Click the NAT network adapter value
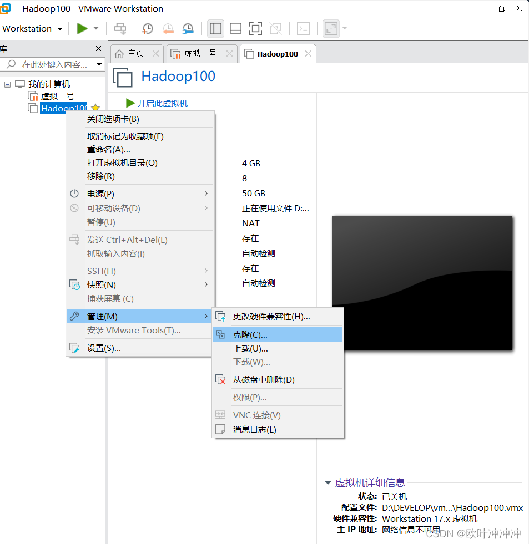This screenshot has height=544, width=529. click(251, 223)
